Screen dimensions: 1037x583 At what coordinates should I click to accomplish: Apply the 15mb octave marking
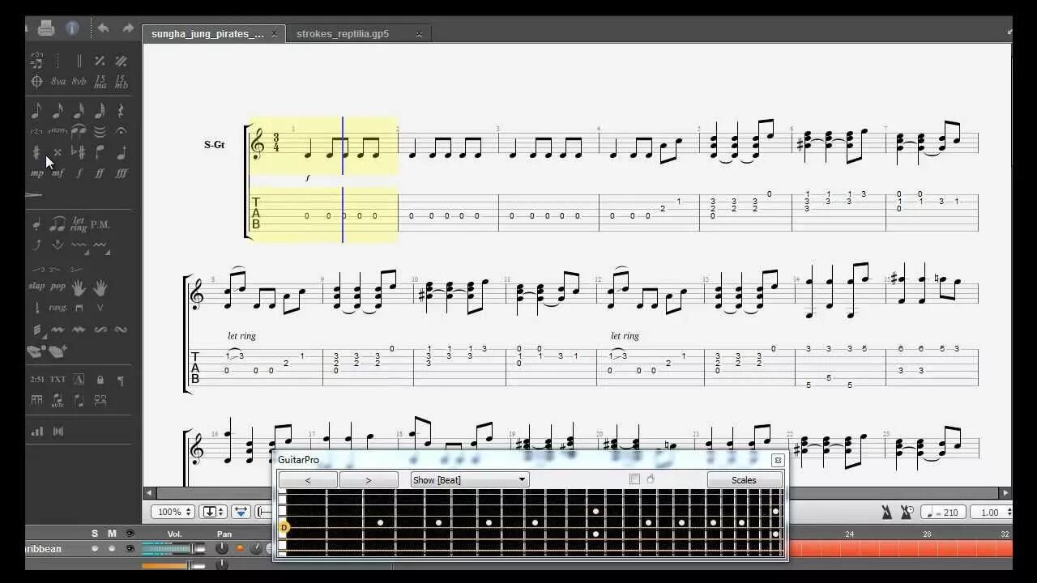[x=121, y=82]
